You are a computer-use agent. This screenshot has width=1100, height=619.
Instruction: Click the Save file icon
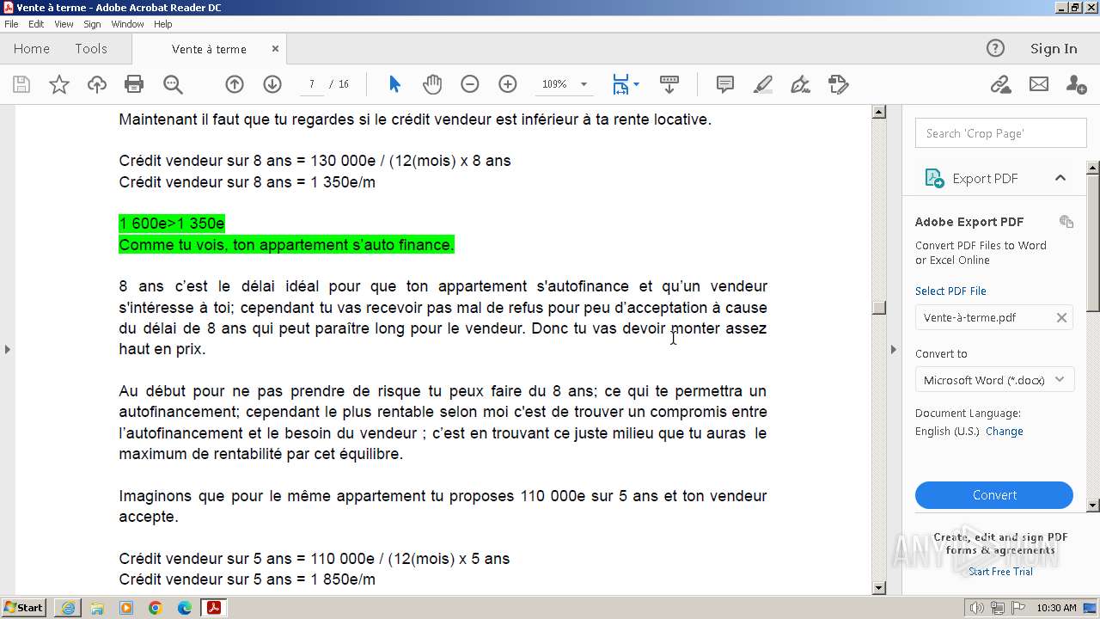[x=21, y=84]
